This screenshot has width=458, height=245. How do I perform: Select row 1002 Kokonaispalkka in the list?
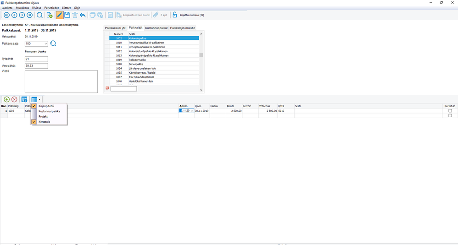[154, 38]
